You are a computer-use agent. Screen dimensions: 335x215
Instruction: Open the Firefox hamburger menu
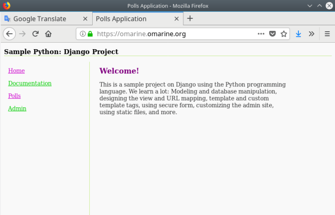pos(327,34)
